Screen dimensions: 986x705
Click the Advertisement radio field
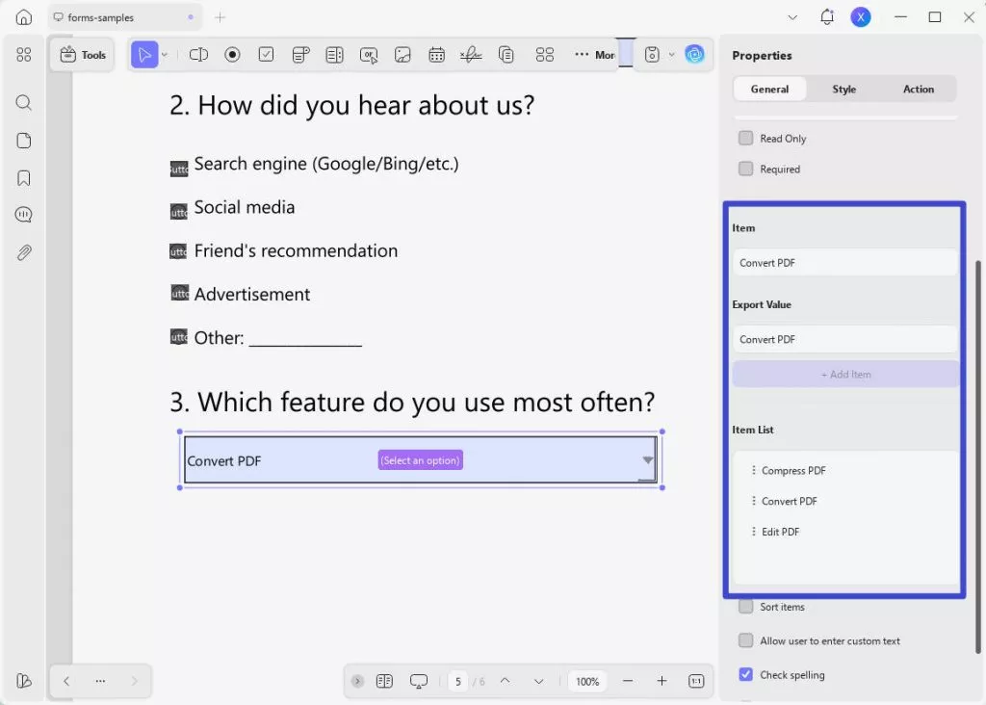coord(180,293)
